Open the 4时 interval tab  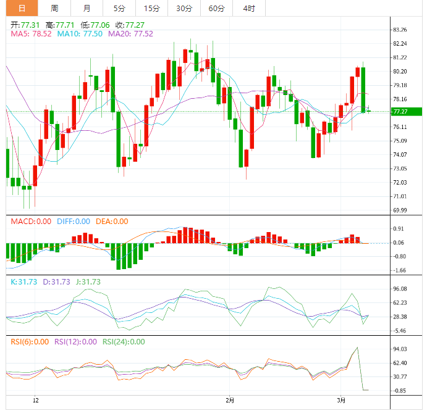[249, 8]
